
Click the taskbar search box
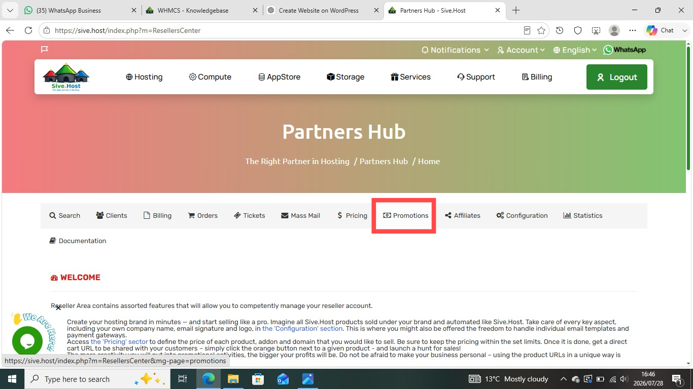(x=97, y=379)
